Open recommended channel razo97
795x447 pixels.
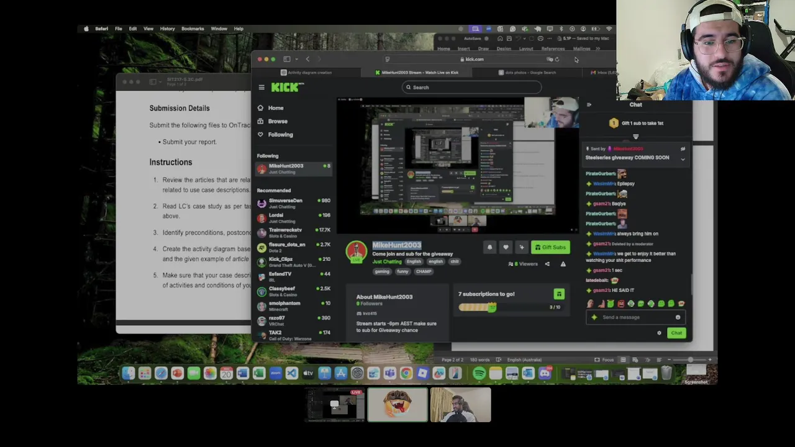(x=294, y=320)
